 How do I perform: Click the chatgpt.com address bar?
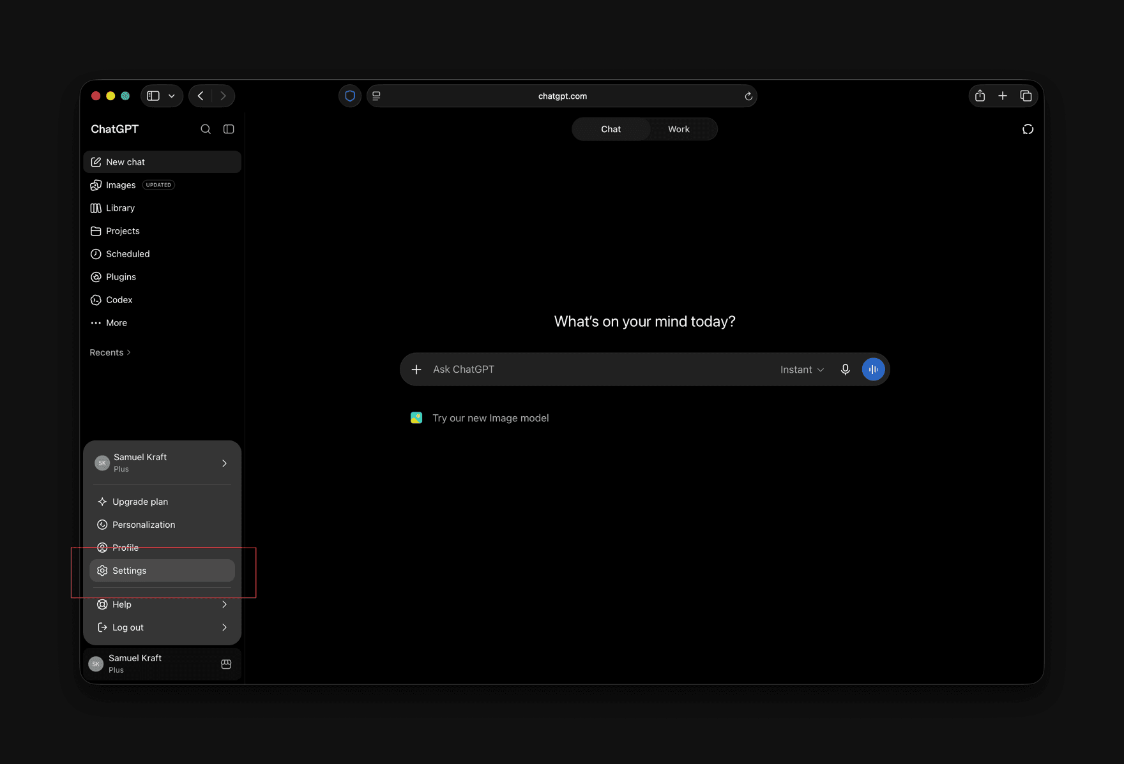[562, 96]
